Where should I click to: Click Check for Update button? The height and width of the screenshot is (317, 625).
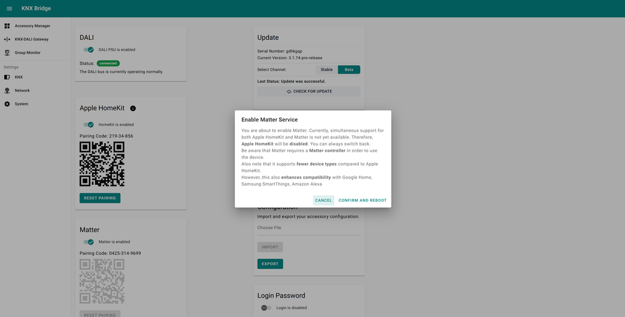tap(308, 91)
